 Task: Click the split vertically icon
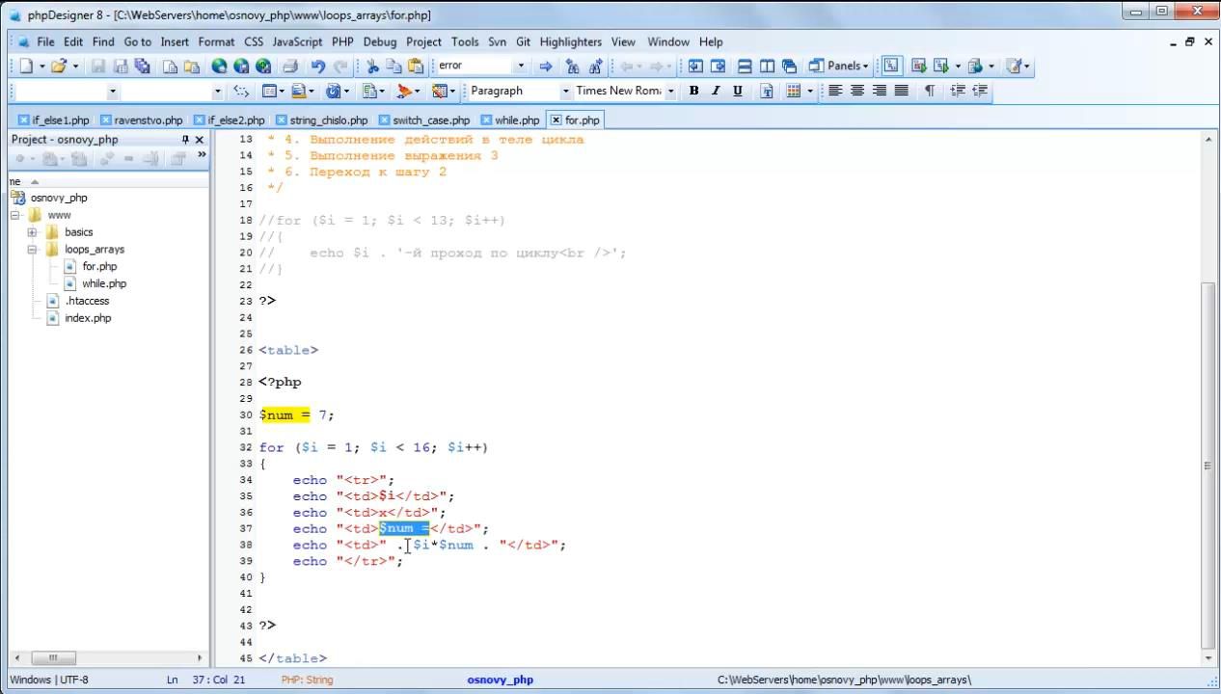pos(767,67)
